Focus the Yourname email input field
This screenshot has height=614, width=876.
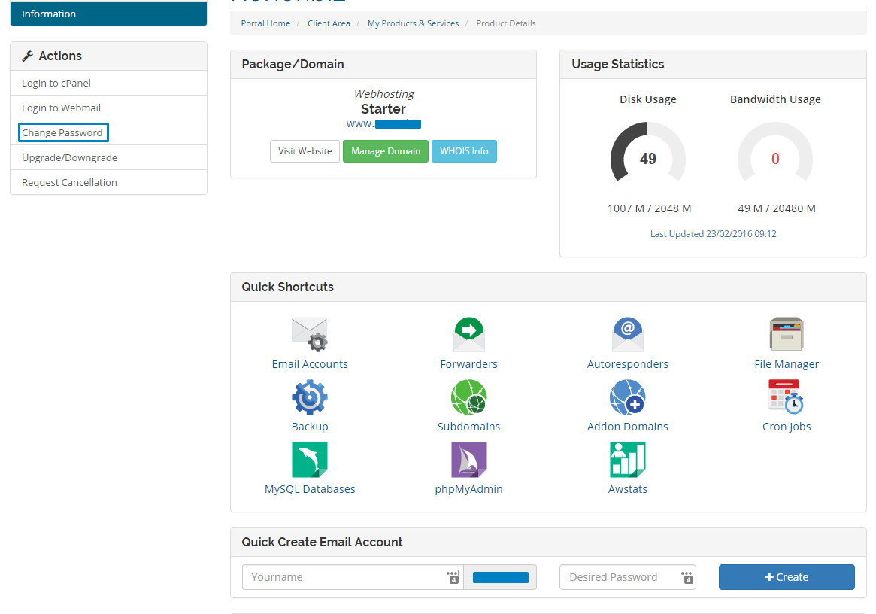coord(353,577)
